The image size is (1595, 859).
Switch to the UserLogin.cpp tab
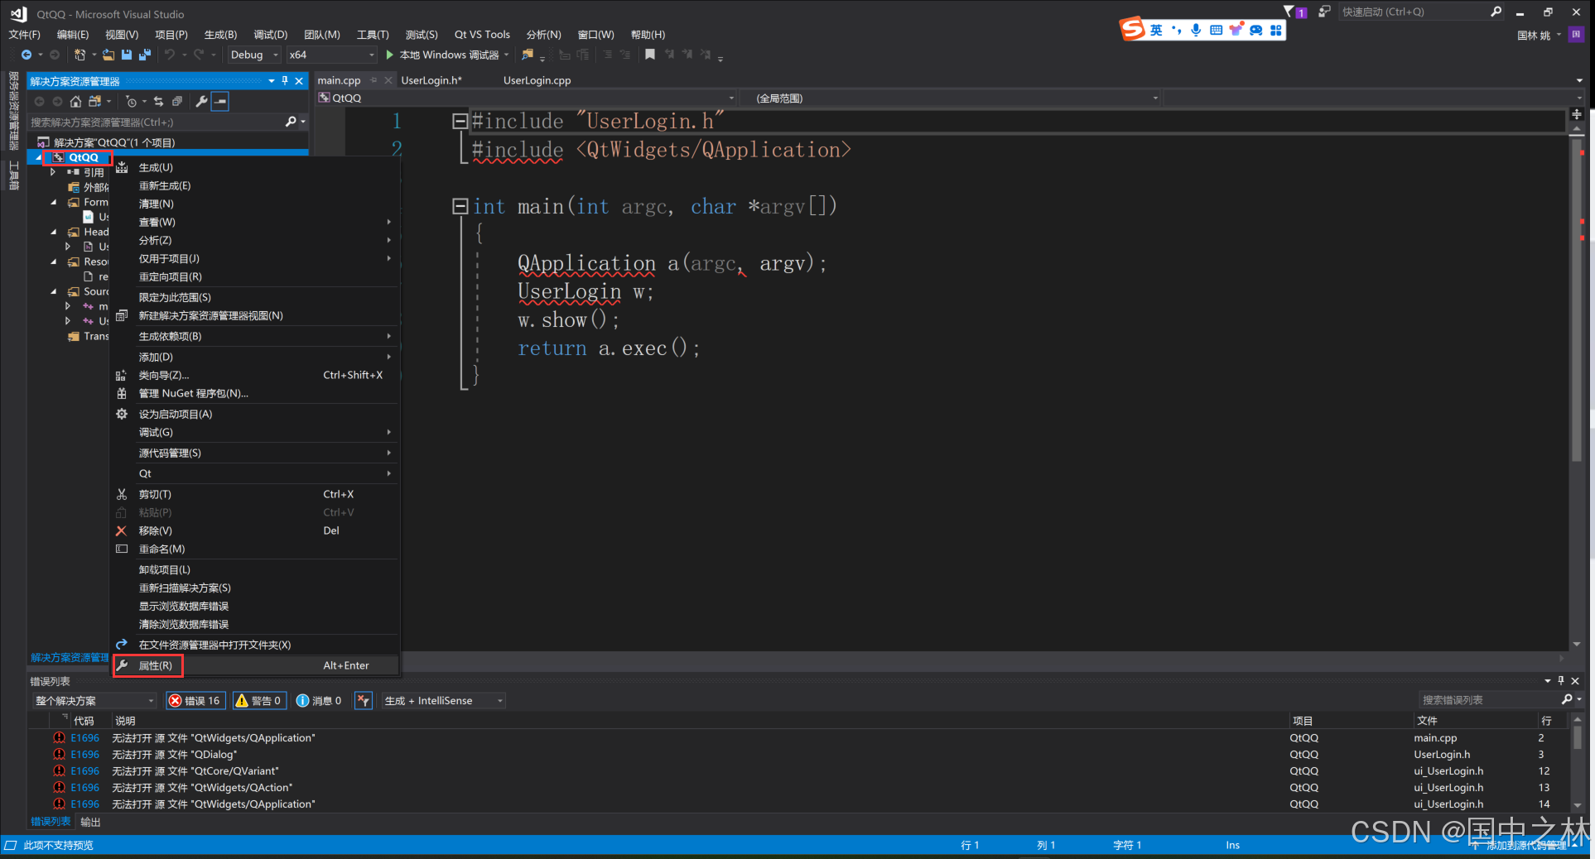537,80
